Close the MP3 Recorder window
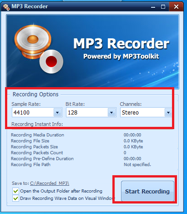This screenshot has width=187, height=214. [176, 7]
